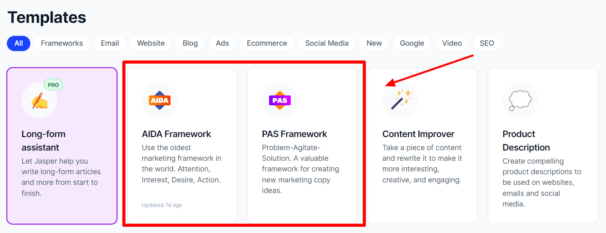Viewport: 606px width, 233px height.
Task: Open the PAS Framework title link
Action: (294, 134)
